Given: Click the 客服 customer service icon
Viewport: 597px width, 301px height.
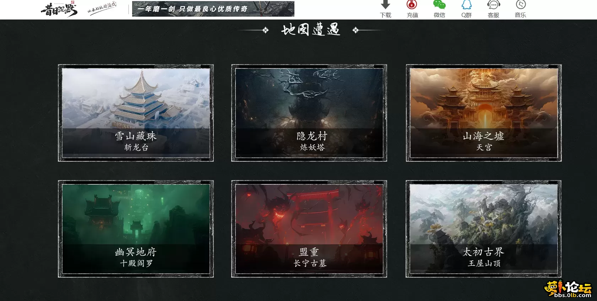Looking at the screenshot, I should coord(494,5).
